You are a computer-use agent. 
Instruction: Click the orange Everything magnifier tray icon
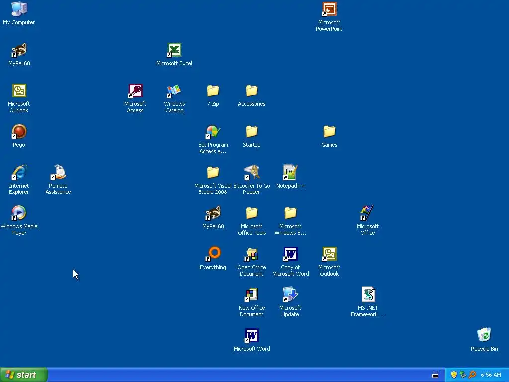tap(473, 375)
